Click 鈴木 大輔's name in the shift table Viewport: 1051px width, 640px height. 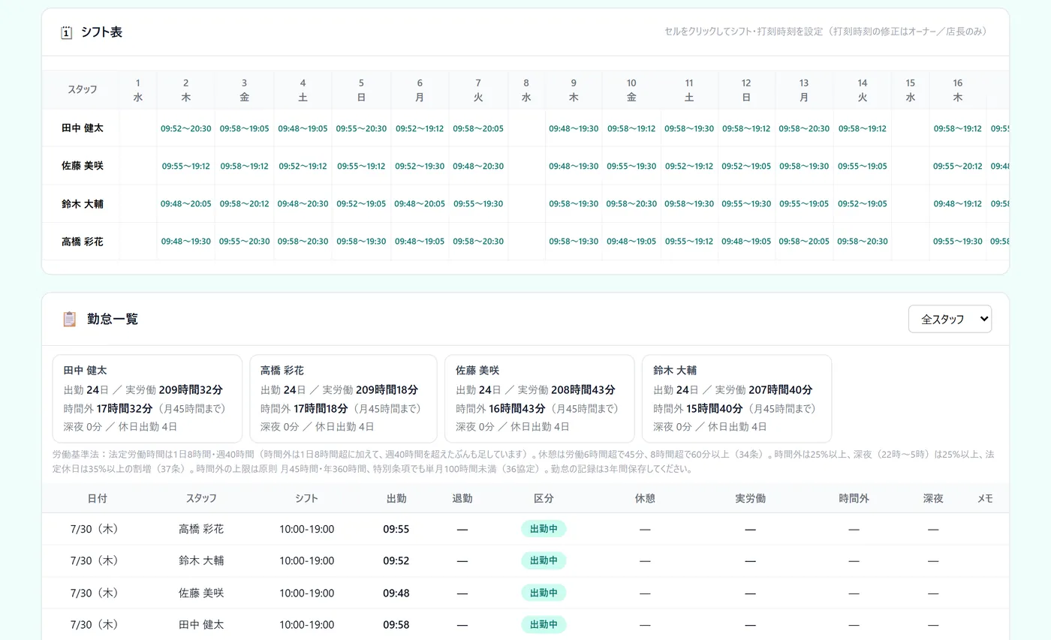(x=83, y=203)
